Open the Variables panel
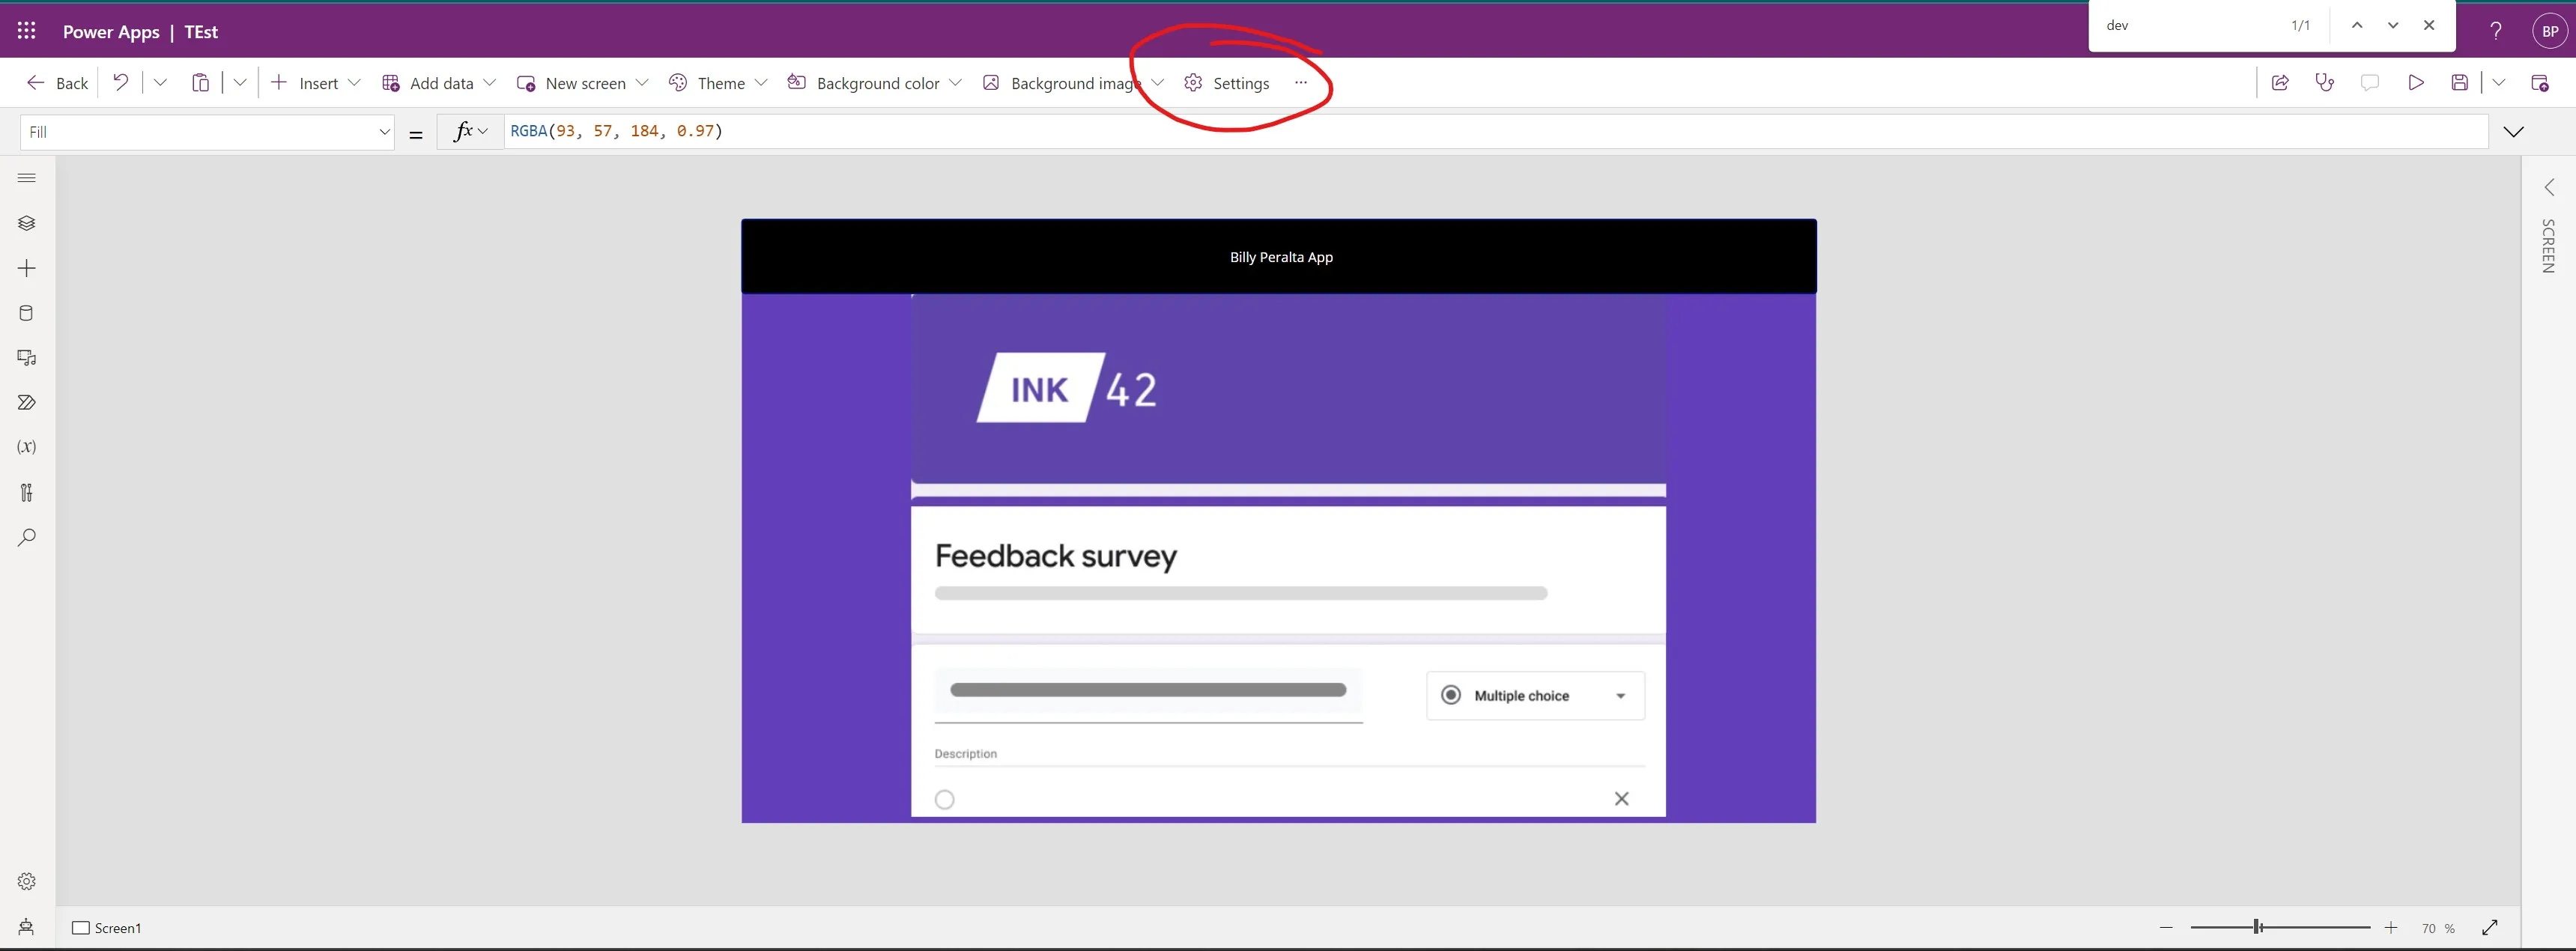2576x951 pixels. click(x=26, y=446)
